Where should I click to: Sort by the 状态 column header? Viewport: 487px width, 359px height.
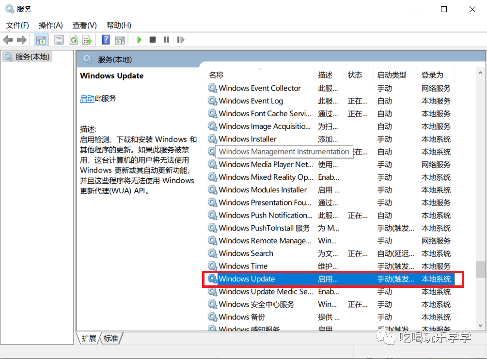(355, 75)
